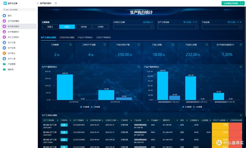Viewport: 246px width, 148px height.
Task: Open the 生产工单名称 dropdown field
Action: tap(178, 27)
